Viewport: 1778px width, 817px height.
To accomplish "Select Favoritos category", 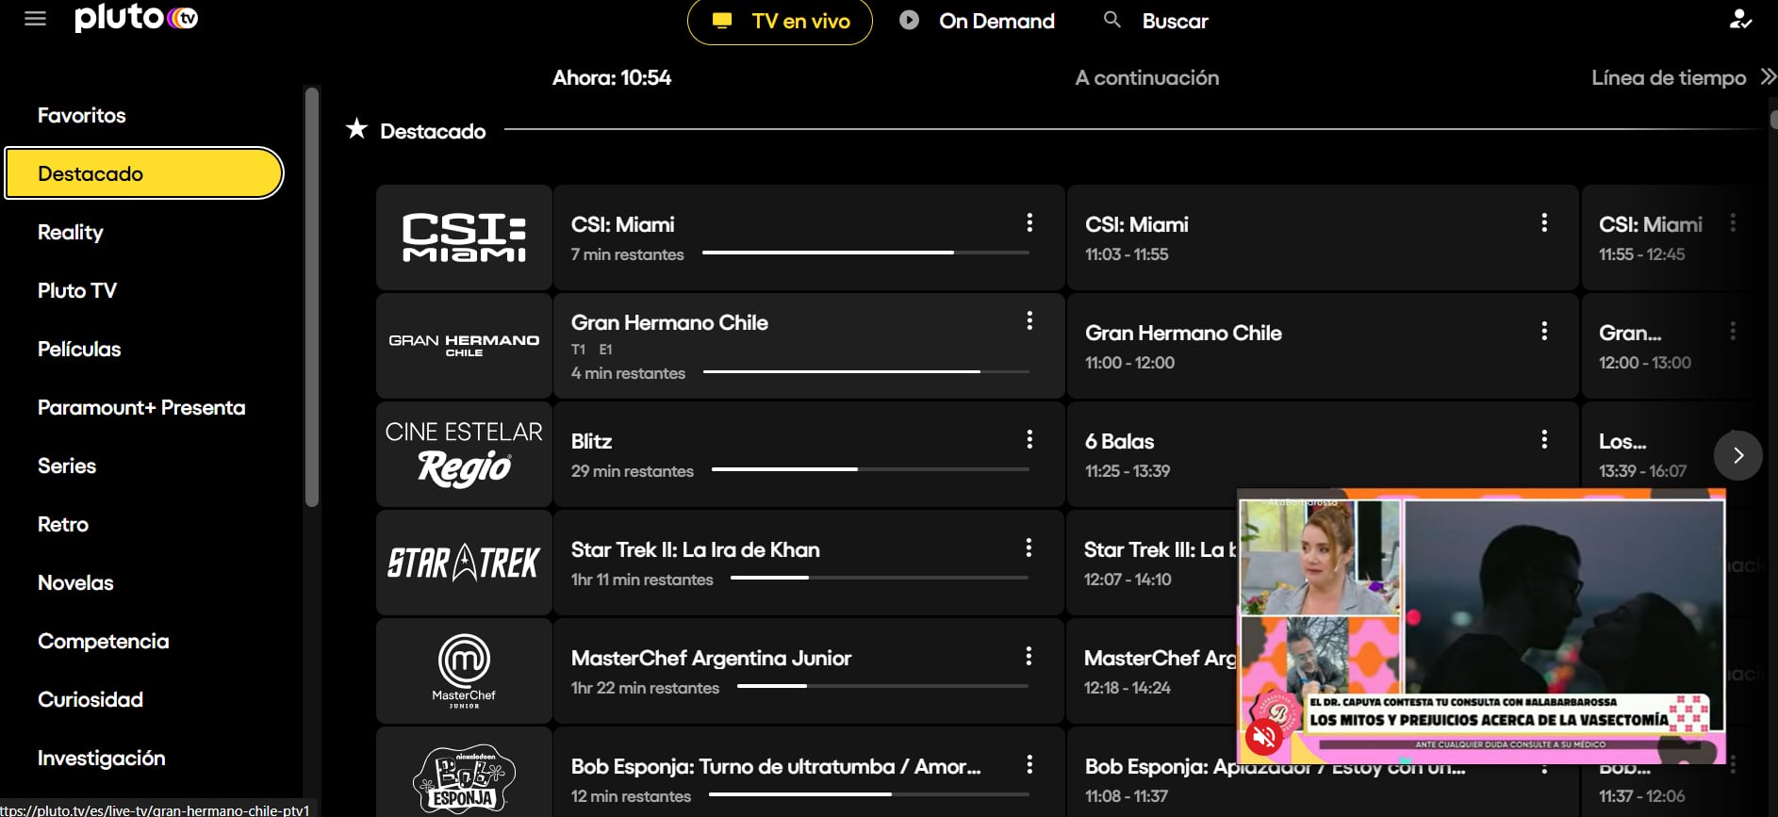I will (x=81, y=115).
